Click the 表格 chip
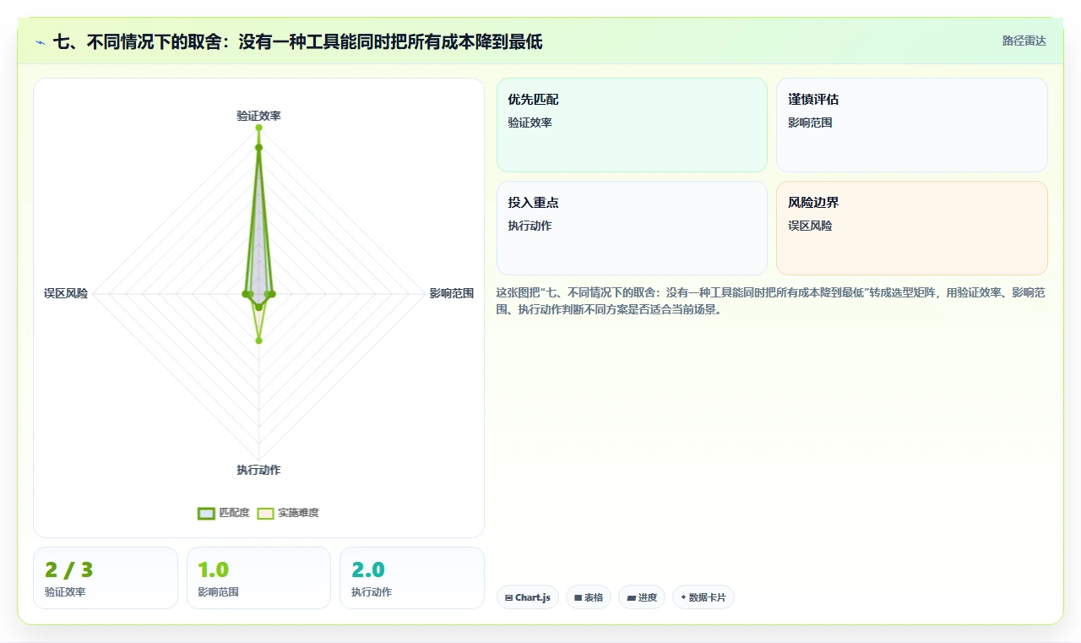1081x643 pixels. [x=589, y=597]
